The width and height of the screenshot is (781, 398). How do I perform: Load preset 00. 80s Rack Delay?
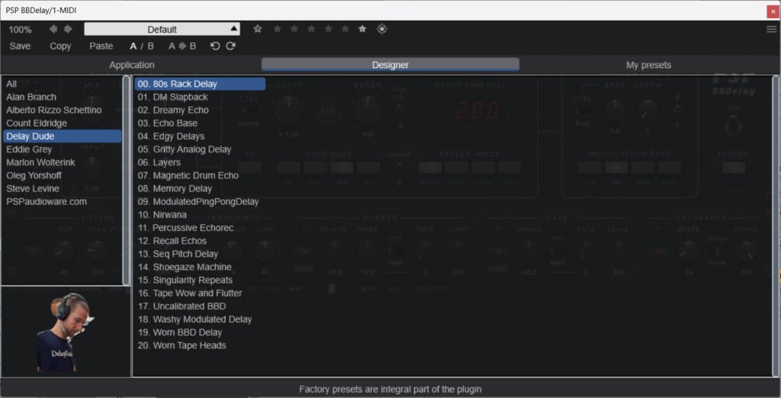(200, 84)
